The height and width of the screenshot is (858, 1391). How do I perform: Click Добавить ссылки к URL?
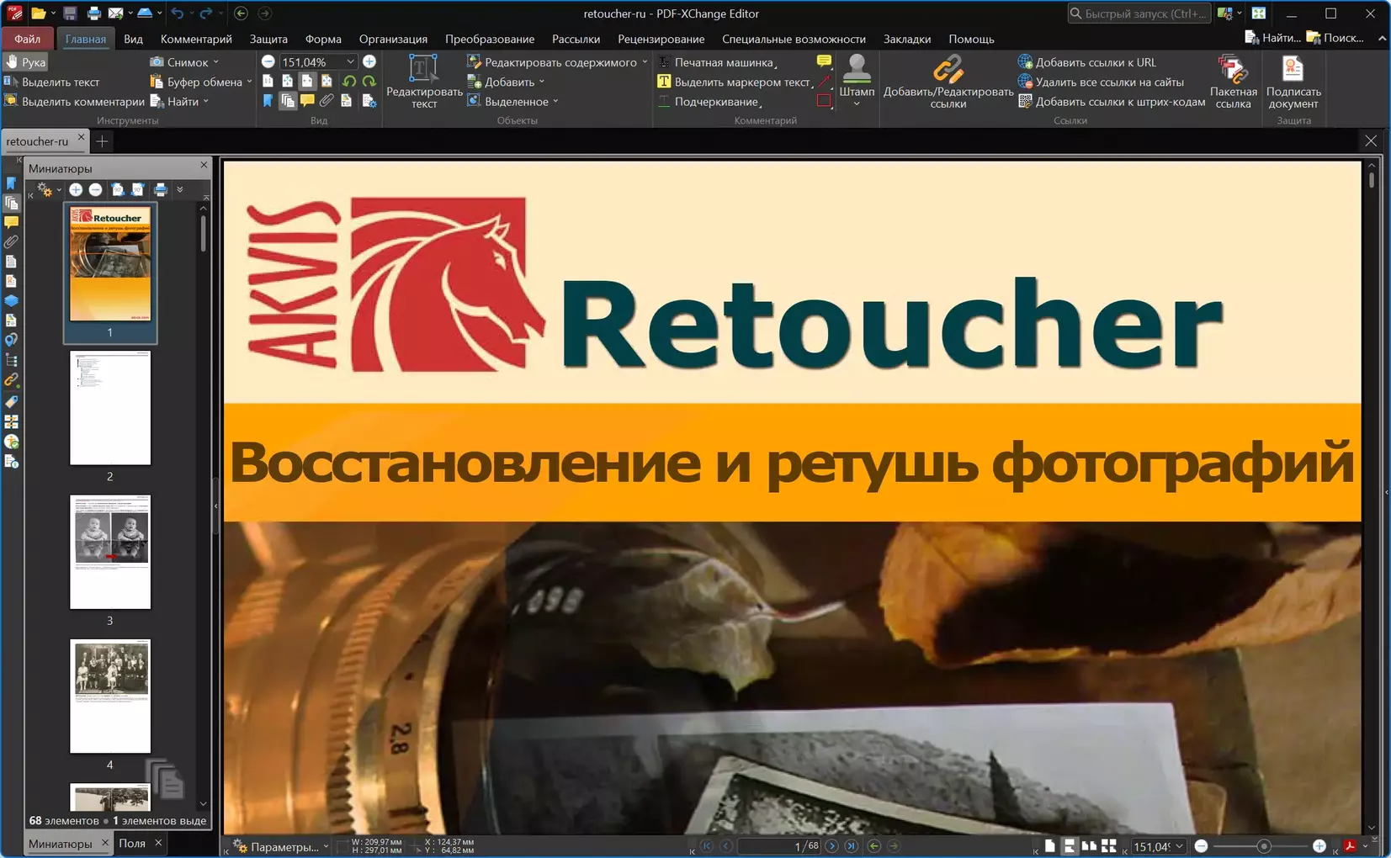[1095, 62]
